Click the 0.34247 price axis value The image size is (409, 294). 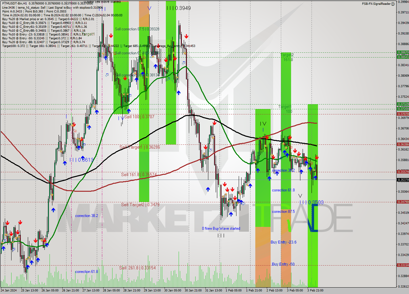pos(403,223)
